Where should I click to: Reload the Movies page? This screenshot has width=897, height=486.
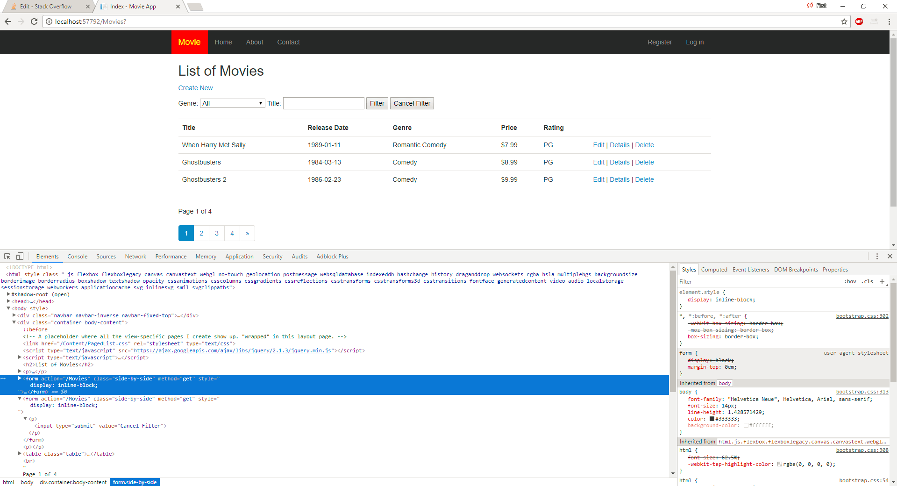[34, 21]
